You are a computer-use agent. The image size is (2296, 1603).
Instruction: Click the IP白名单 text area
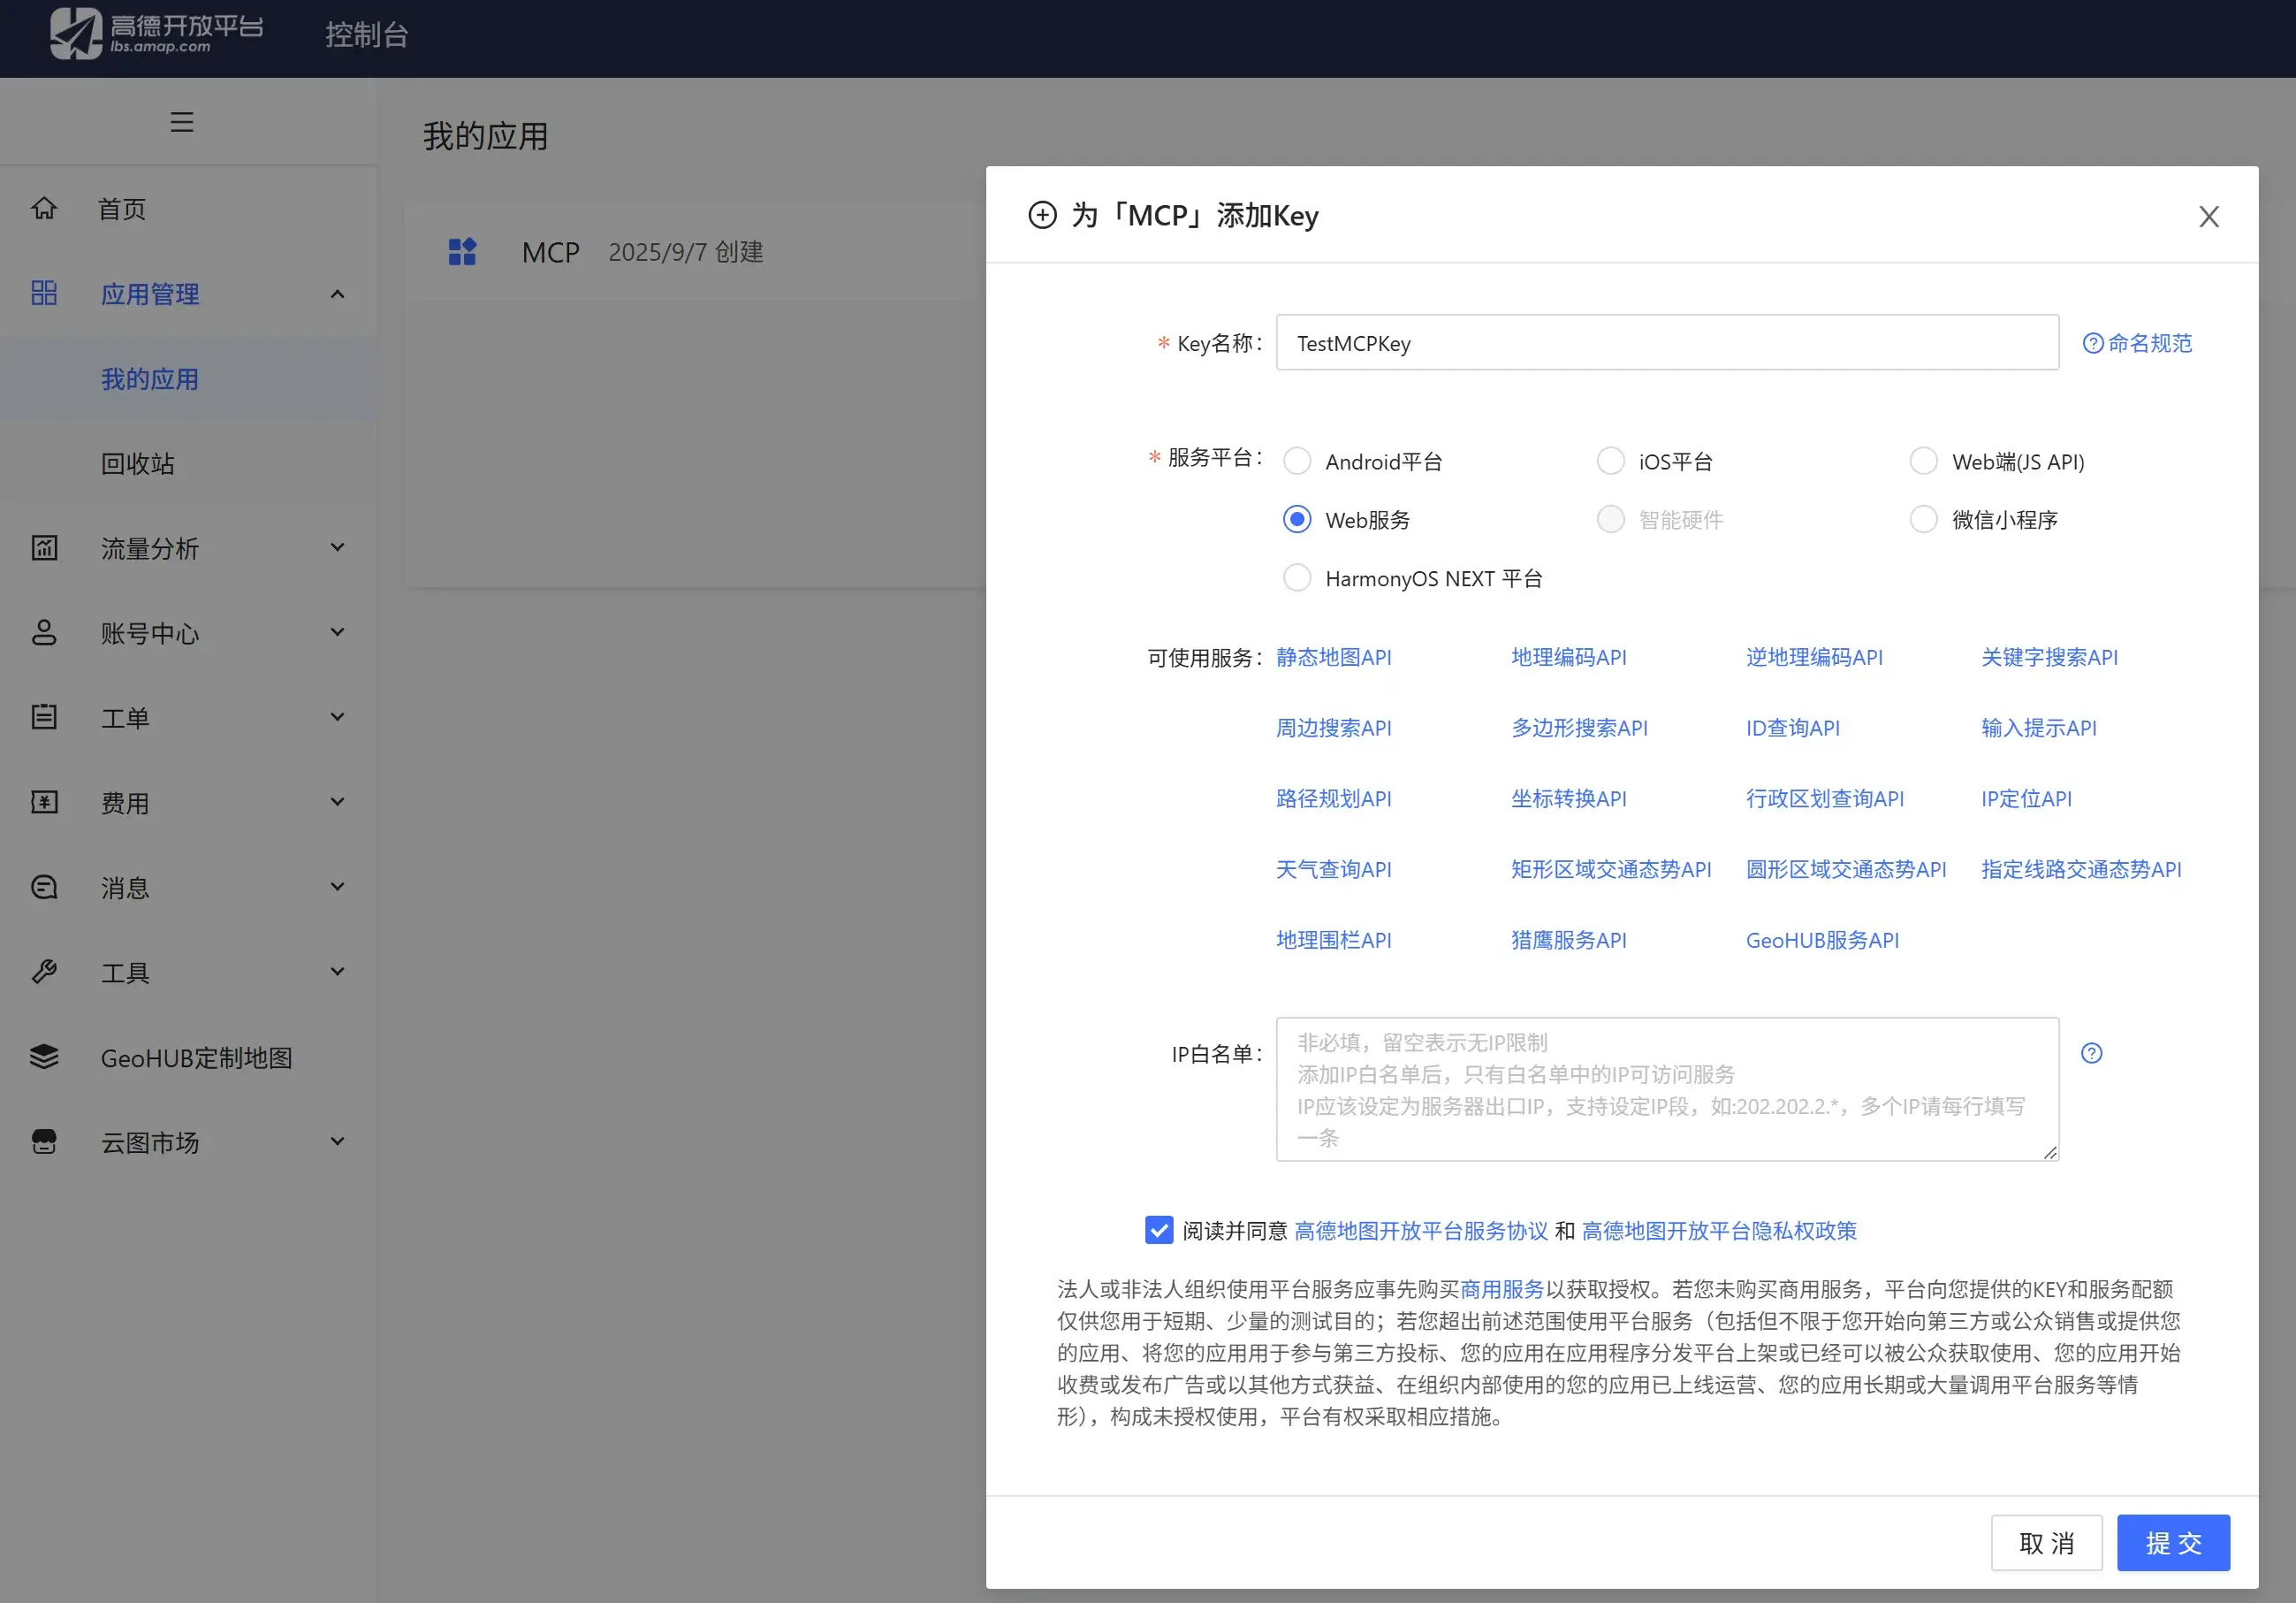point(1667,1088)
